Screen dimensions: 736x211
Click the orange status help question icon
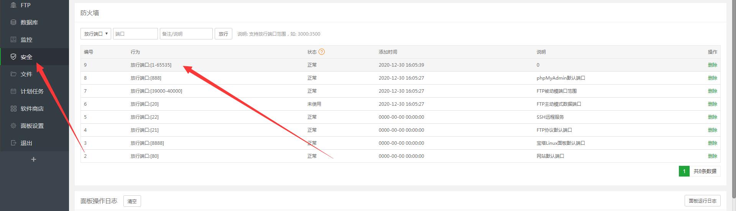tap(322, 52)
